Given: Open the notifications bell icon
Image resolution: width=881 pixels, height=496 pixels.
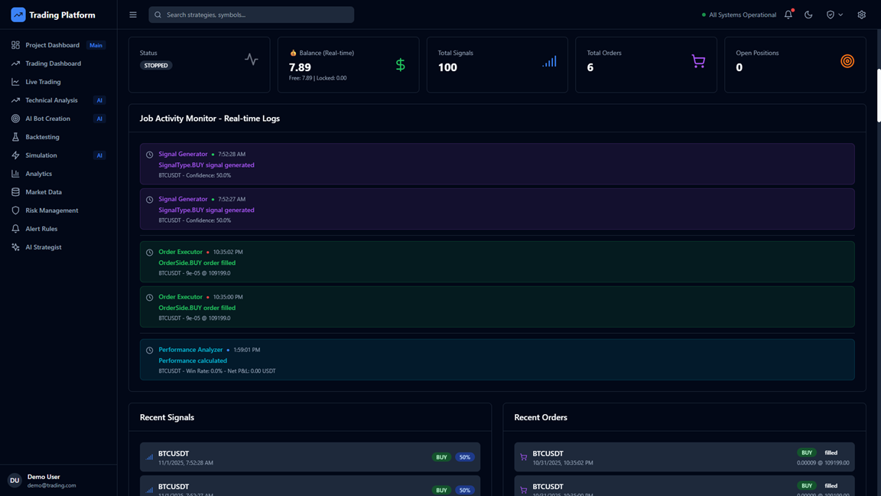Looking at the screenshot, I should (x=788, y=15).
